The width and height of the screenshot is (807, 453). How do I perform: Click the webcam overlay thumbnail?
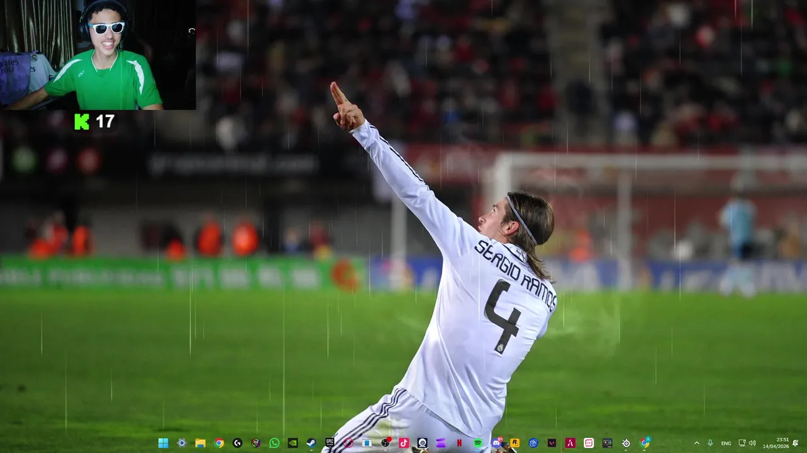tap(98, 55)
